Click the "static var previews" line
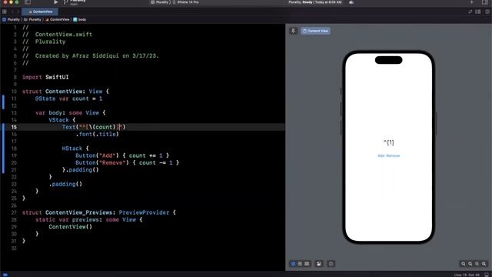Viewport: 492px width, 277px height. (x=89, y=220)
